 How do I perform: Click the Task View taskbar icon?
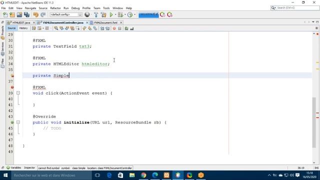point(97,175)
